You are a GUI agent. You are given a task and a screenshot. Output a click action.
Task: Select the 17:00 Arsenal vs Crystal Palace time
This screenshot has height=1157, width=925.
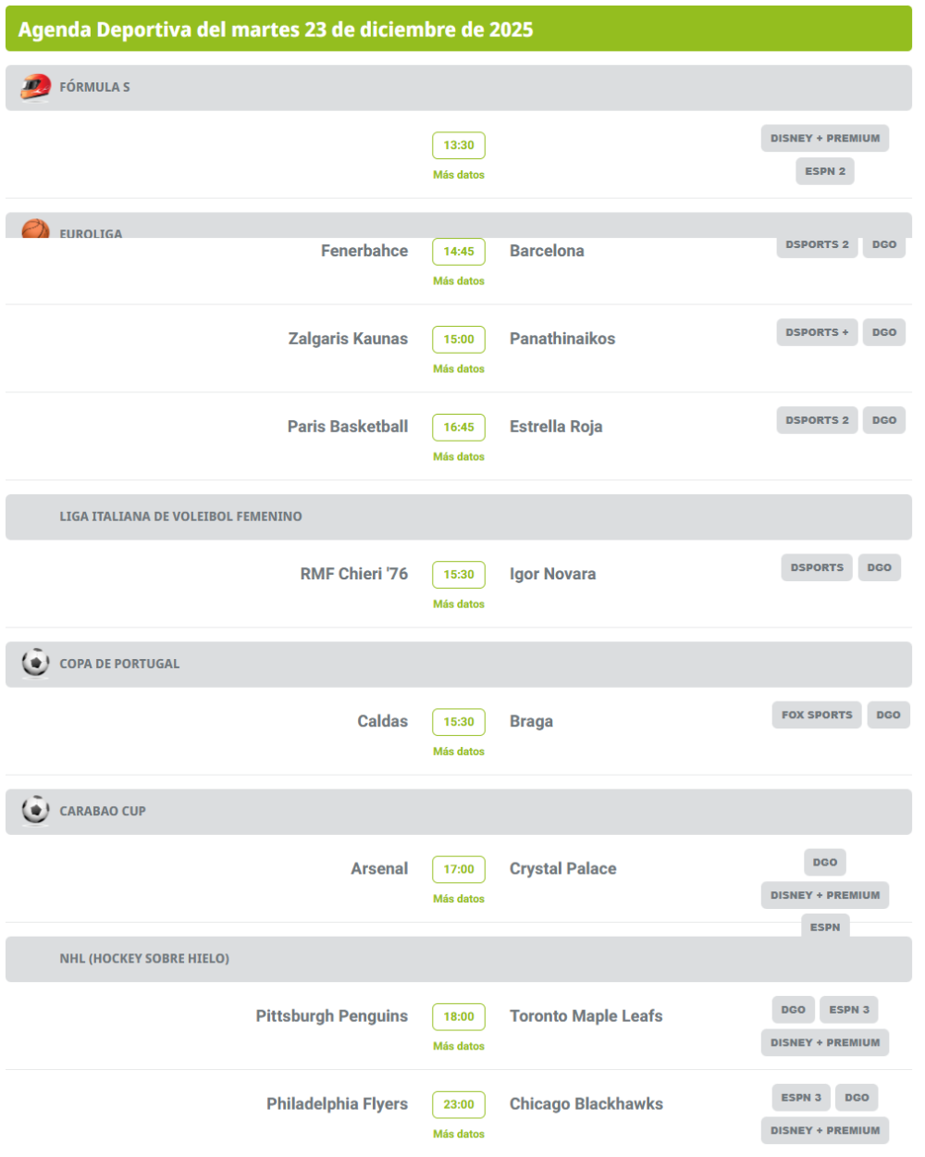coord(459,869)
